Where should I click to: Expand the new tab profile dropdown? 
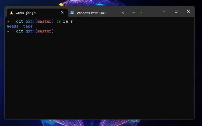point(142,12)
